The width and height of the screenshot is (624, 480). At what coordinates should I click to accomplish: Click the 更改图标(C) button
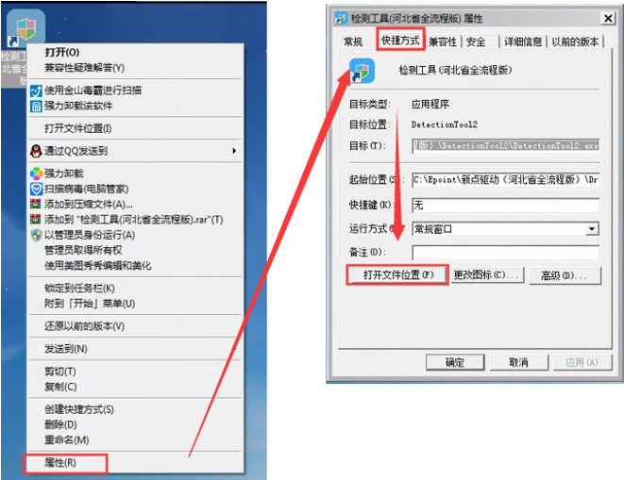[x=487, y=274]
